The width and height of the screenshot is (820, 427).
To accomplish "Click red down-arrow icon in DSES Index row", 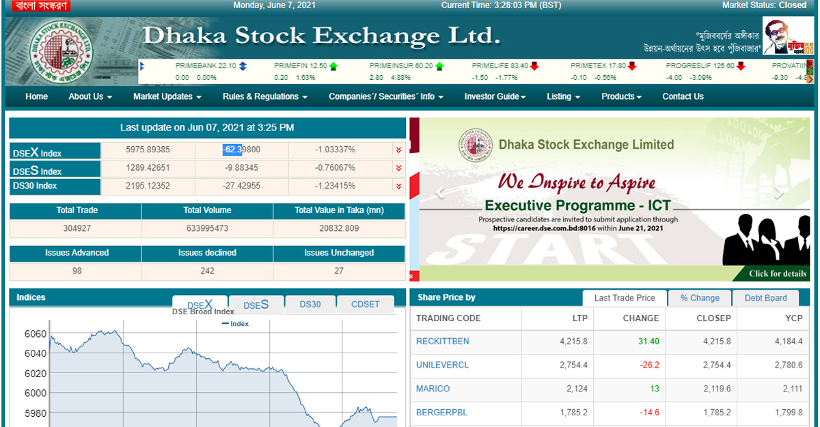I will [x=398, y=168].
